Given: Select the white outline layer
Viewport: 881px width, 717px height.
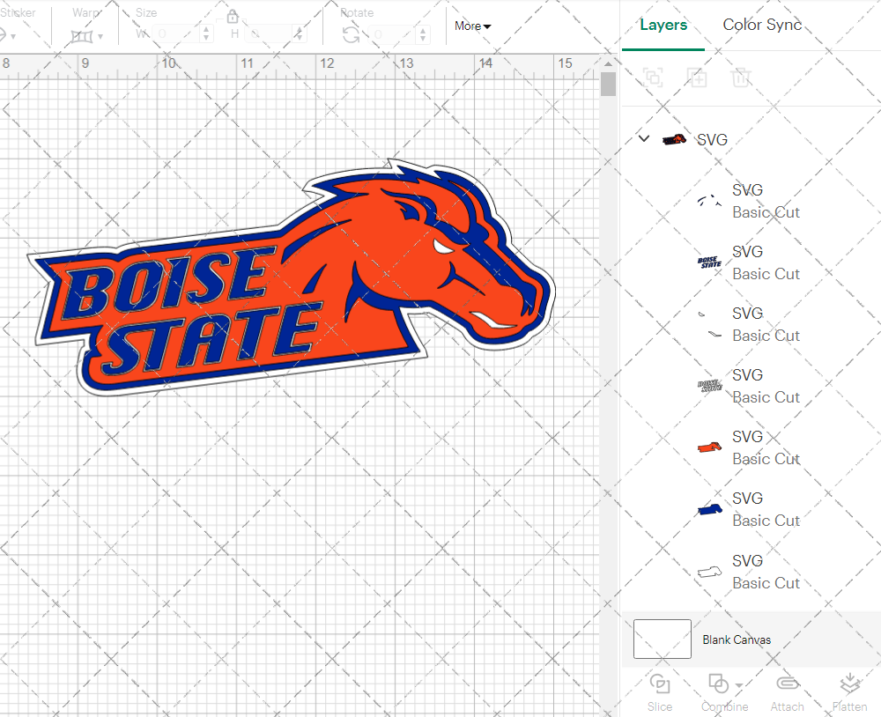Looking at the screenshot, I should pos(709,572).
